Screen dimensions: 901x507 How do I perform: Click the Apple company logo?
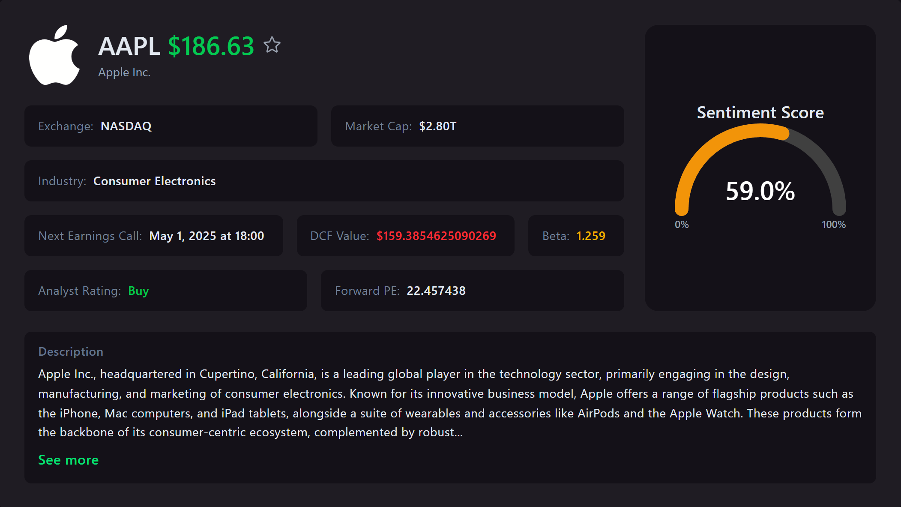coord(54,56)
